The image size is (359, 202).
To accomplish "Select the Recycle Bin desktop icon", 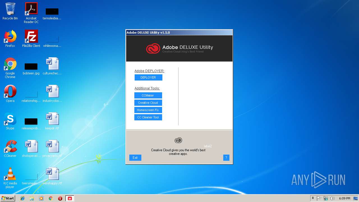I will [x=10, y=11].
